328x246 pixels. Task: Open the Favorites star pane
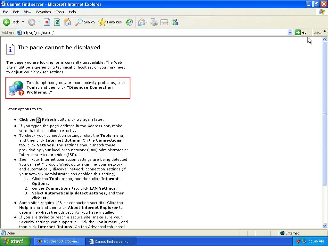pyautogui.click(x=110, y=22)
